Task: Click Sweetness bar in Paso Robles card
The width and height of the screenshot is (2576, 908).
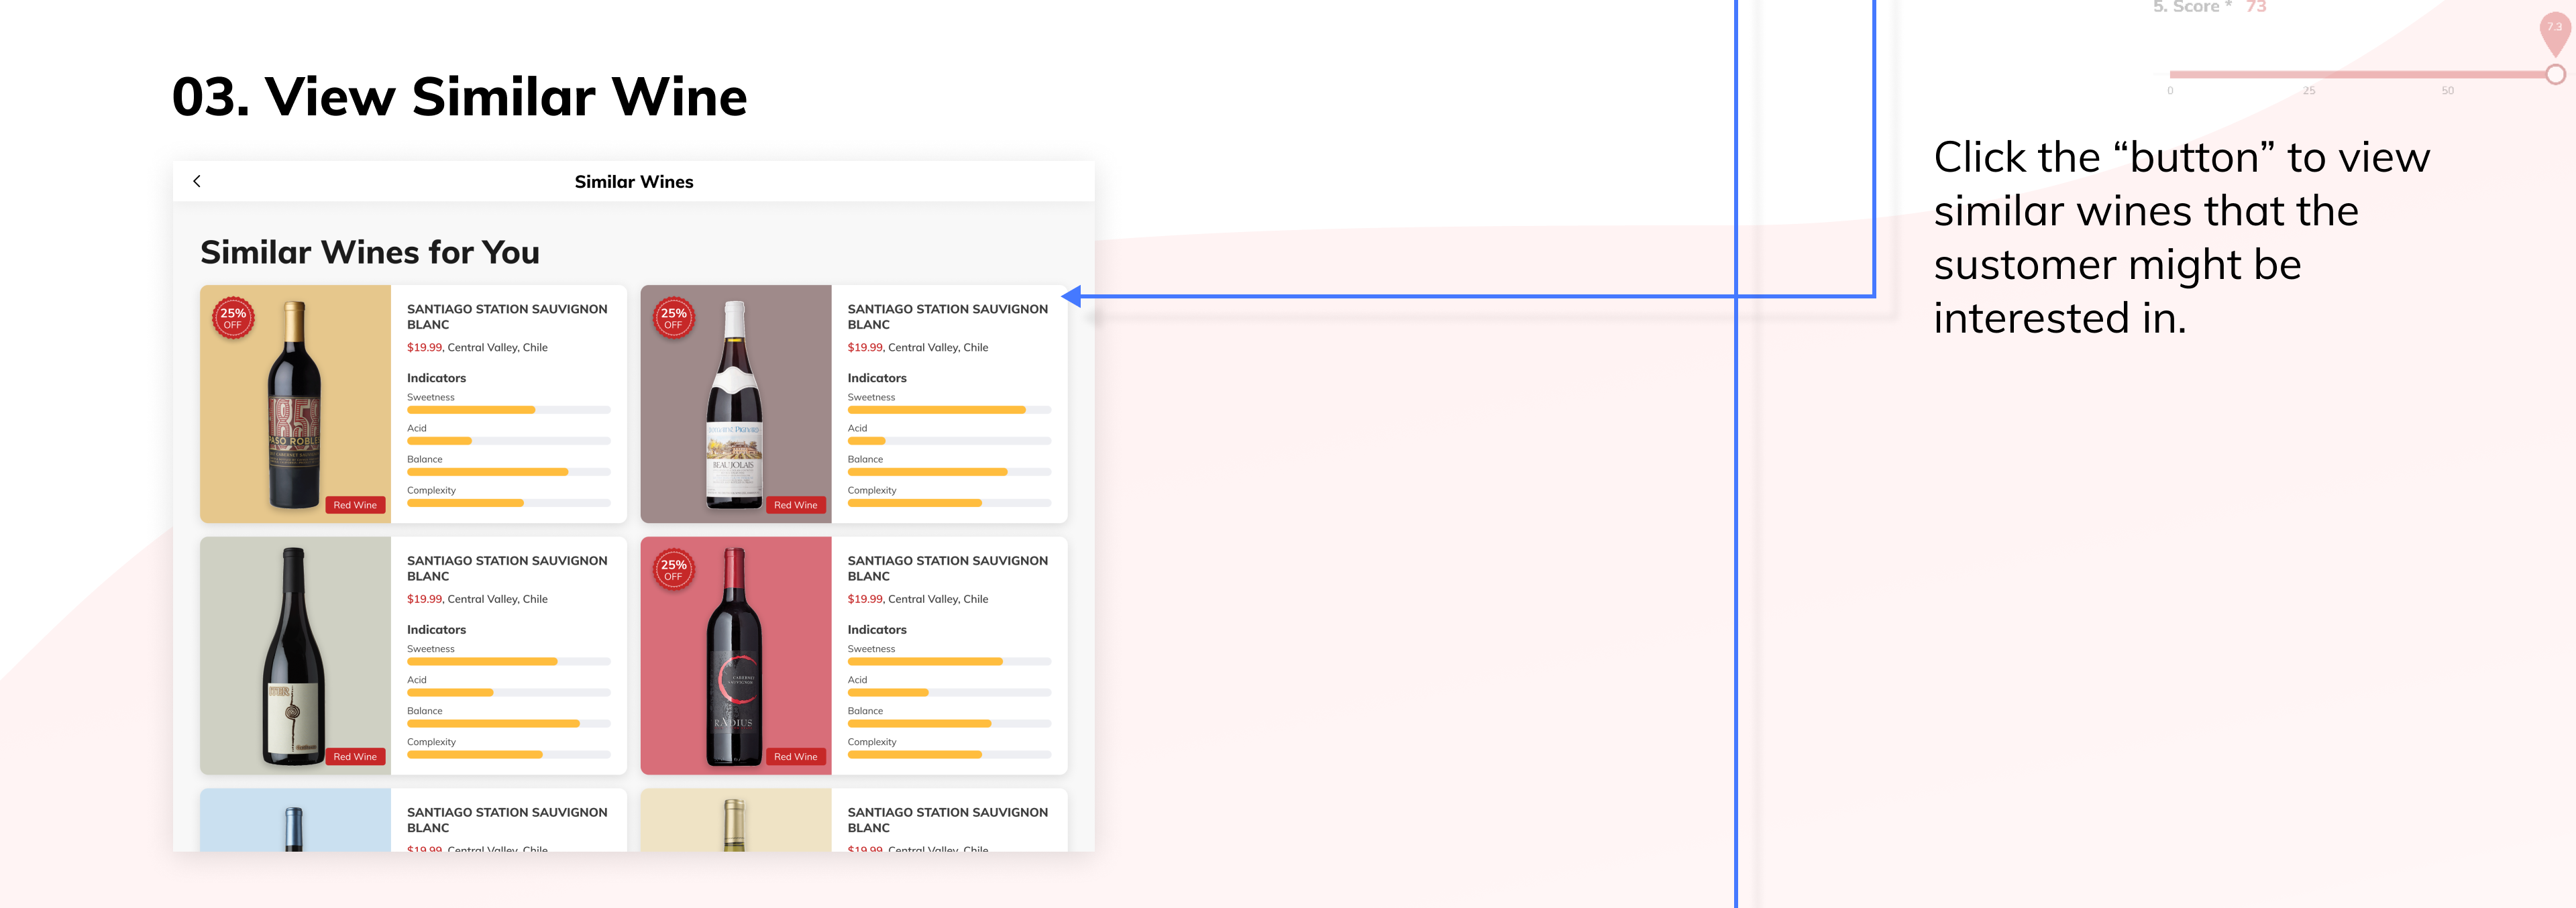Action: coord(509,410)
